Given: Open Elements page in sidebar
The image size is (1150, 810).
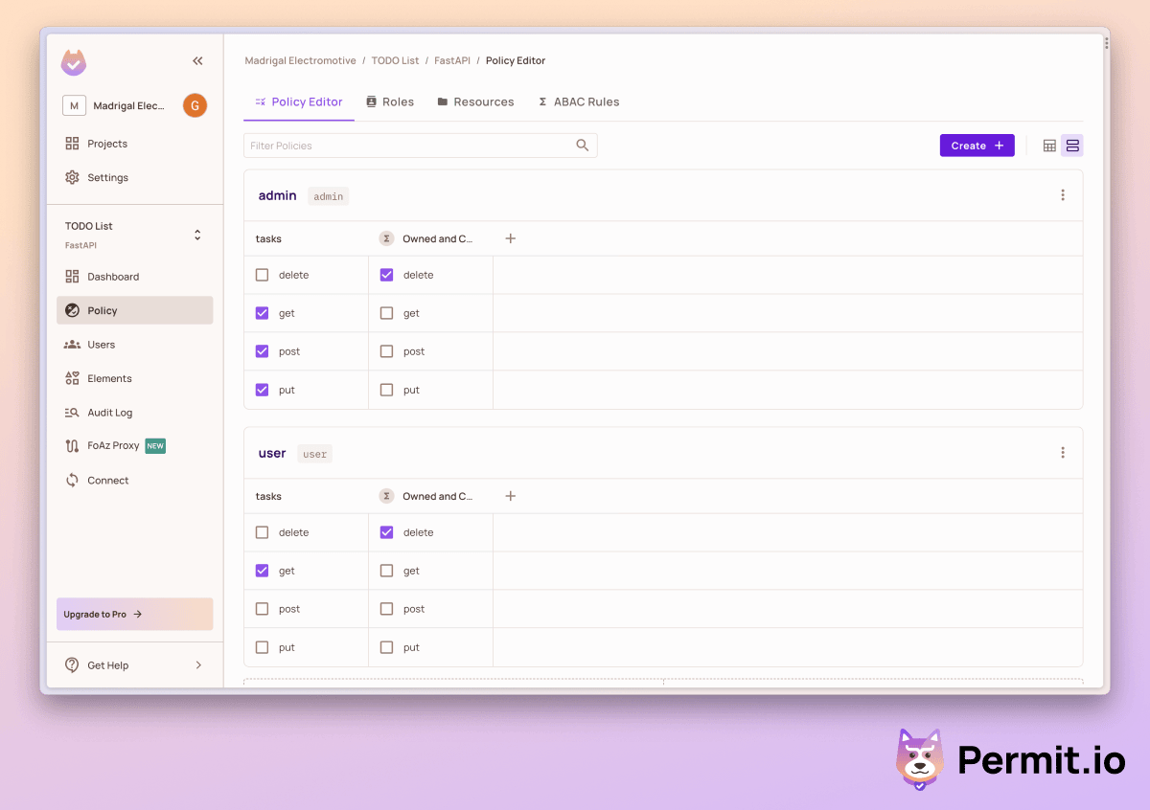Looking at the screenshot, I should pos(109,378).
